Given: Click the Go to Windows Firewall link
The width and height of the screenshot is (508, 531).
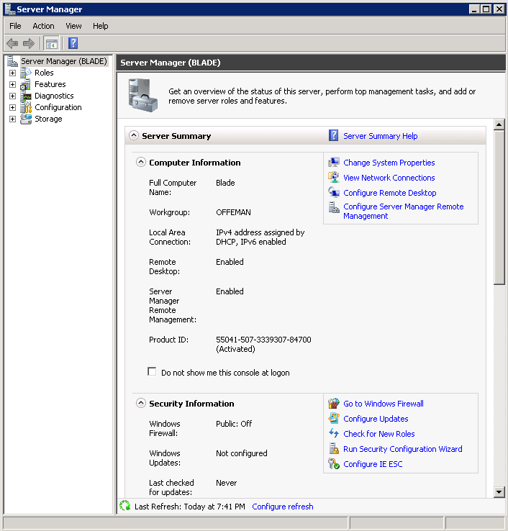Looking at the screenshot, I should (x=384, y=404).
